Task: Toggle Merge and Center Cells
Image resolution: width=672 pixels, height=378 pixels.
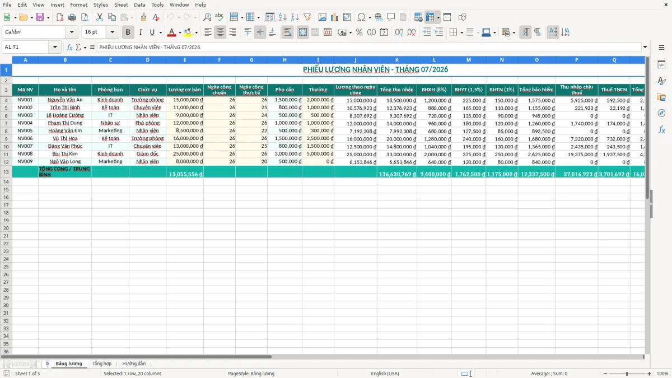Action: 303,32
